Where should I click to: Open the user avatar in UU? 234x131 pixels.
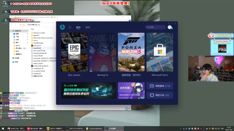tap(170, 27)
